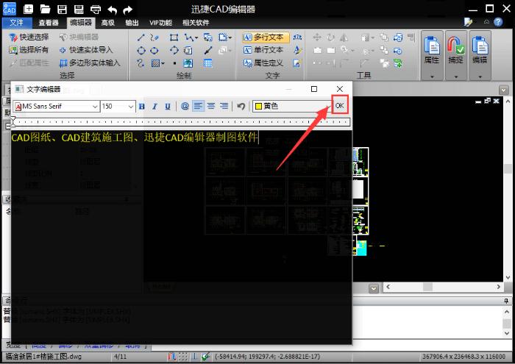Open the polyline tool dropdown arrow
Image resolution: width=515 pixels, height=364 pixels.
(x=196, y=38)
